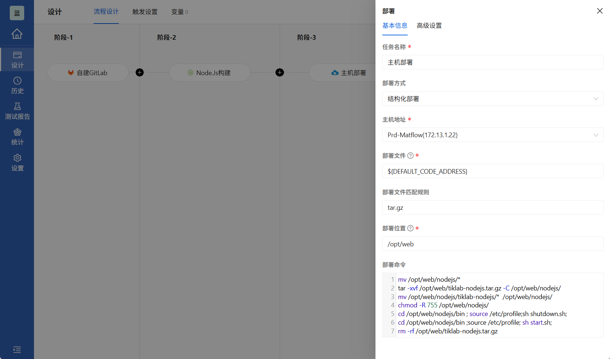Open the 触发设置 tab
610x359 pixels.
pyautogui.click(x=145, y=12)
